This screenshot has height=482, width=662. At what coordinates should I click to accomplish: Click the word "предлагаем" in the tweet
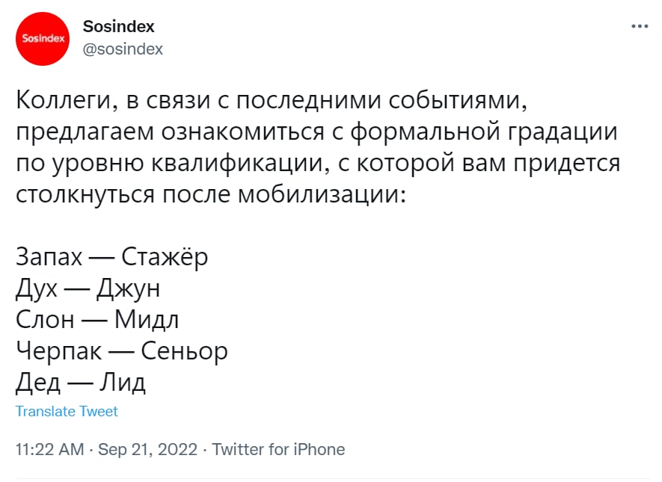pos(85,132)
